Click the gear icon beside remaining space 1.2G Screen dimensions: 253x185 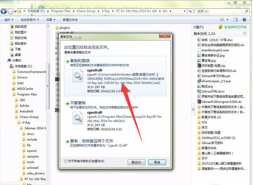(x=245, y=33)
